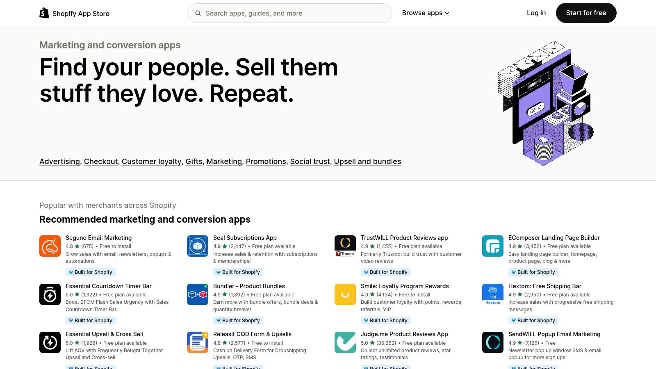Click the Built for Shopify badge under Seguno
This screenshot has width=656, height=369.
[90, 272]
